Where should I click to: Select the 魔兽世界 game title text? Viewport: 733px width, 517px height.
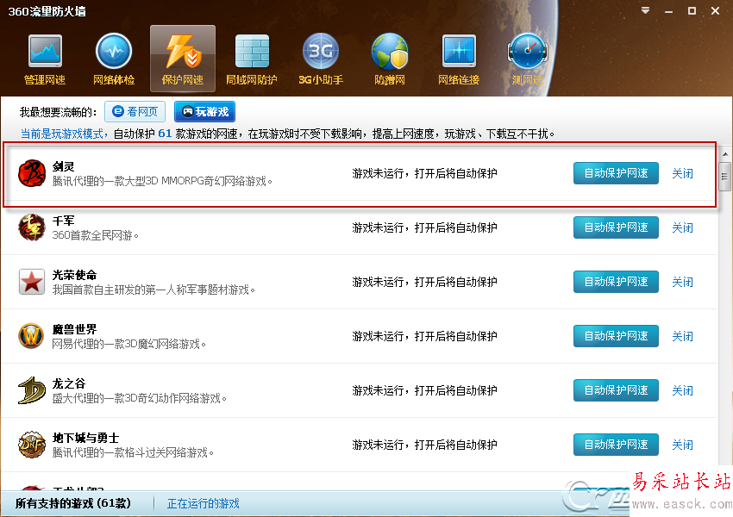pyautogui.click(x=74, y=329)
